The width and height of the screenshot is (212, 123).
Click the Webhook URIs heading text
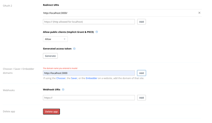(52, 90)
